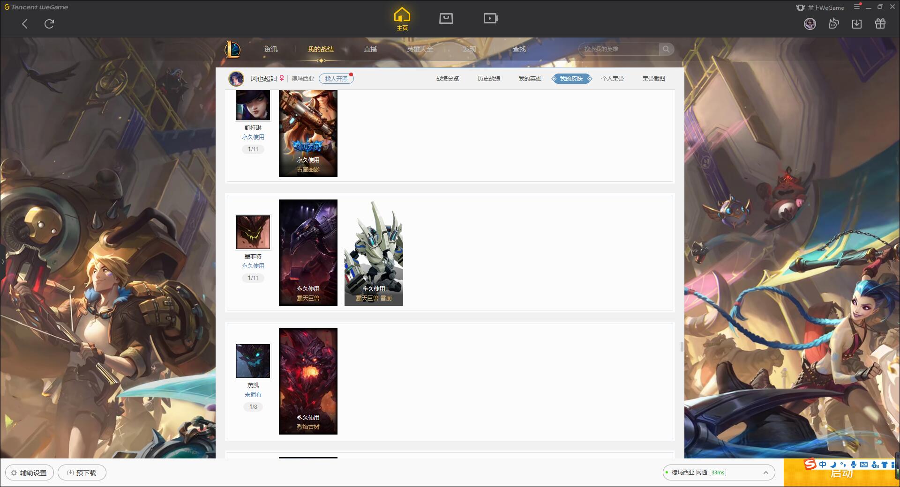Open the gift box icon

coord(880,24)
